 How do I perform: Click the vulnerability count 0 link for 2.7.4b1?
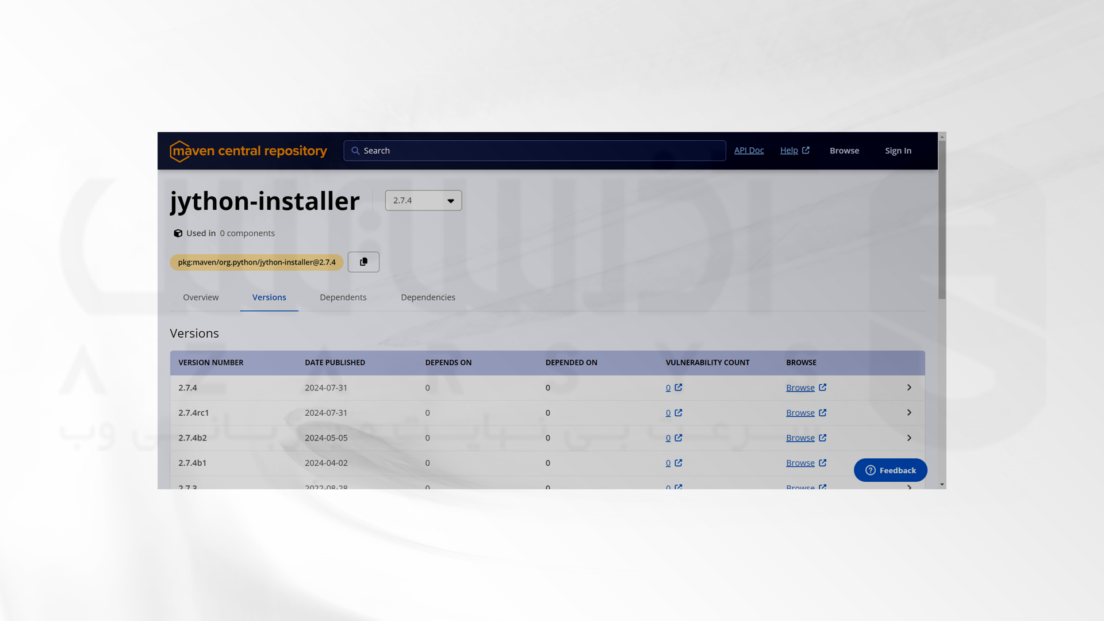[668, 463]
